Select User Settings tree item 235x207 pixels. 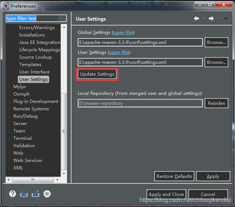point(33,79)
